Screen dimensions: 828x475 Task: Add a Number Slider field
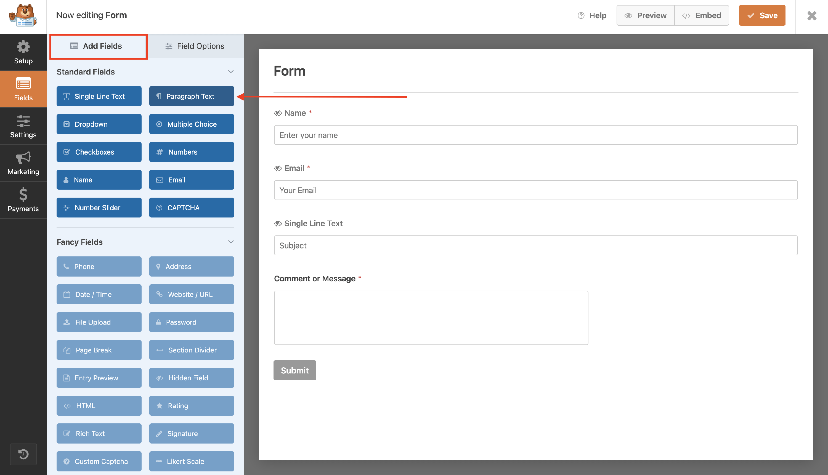99,208
